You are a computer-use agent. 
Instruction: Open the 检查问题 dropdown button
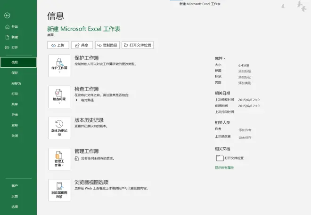point(59,97)
